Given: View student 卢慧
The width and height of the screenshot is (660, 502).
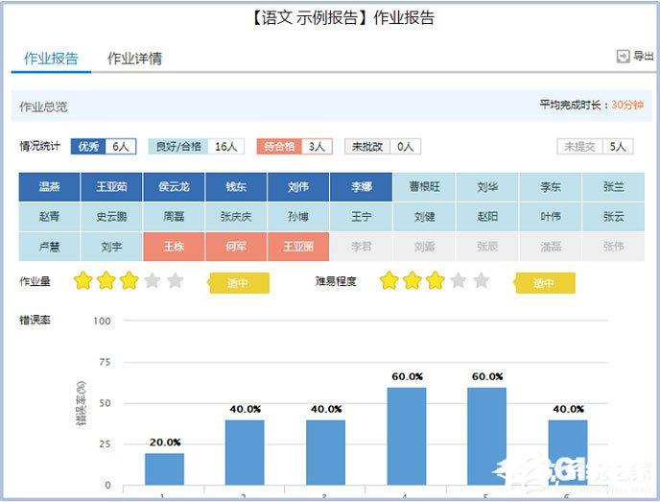Looking at the screenshot, I should (49, 247).
